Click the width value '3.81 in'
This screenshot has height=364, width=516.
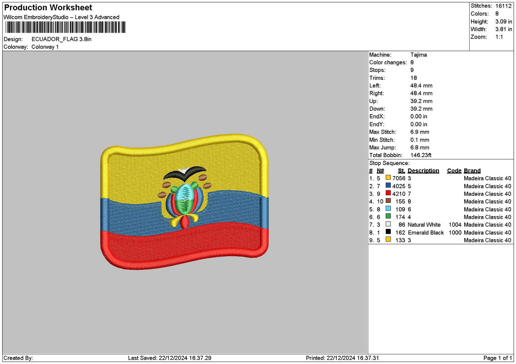(504, 29)
